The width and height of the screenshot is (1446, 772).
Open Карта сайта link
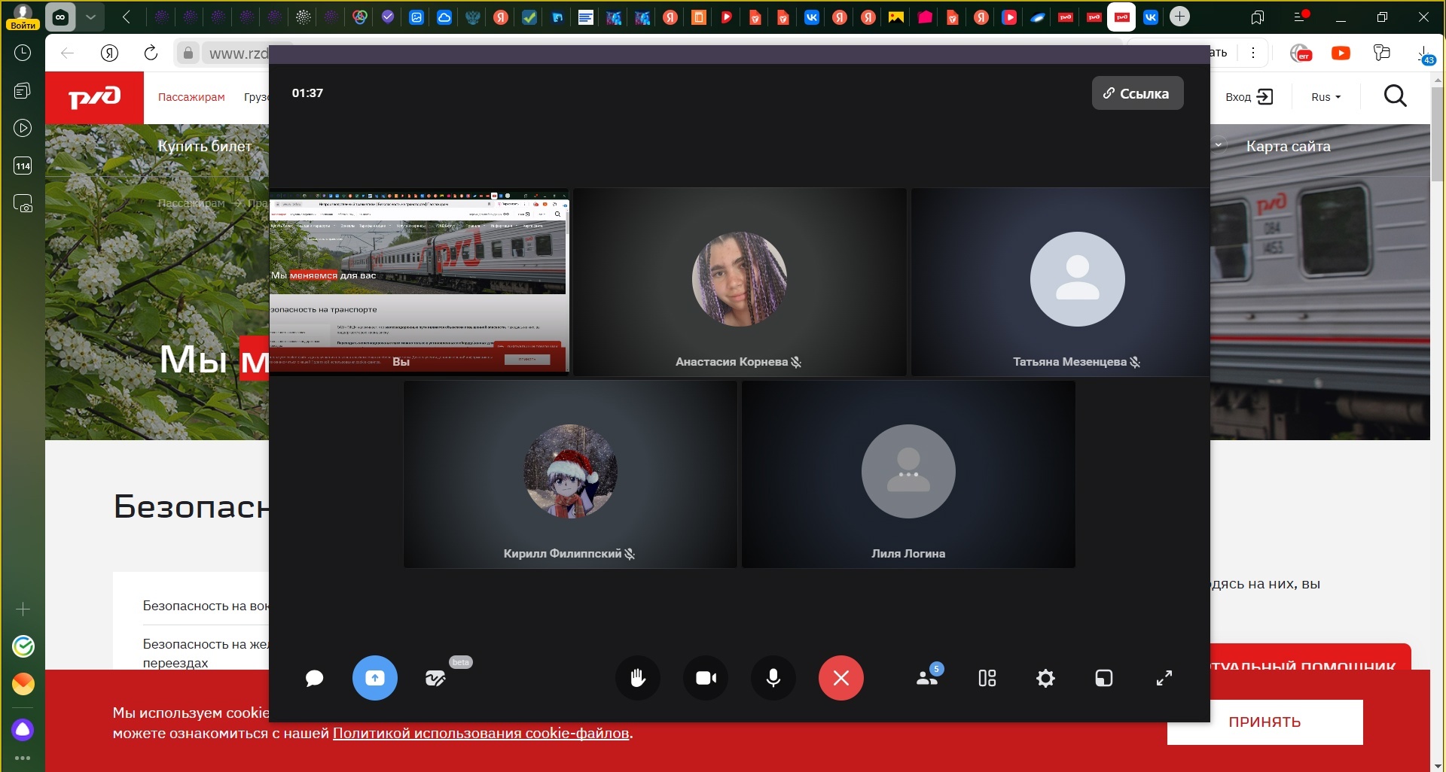click(1288, 146)
